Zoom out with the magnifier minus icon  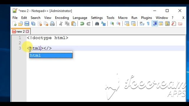click(x=118, y=24)
